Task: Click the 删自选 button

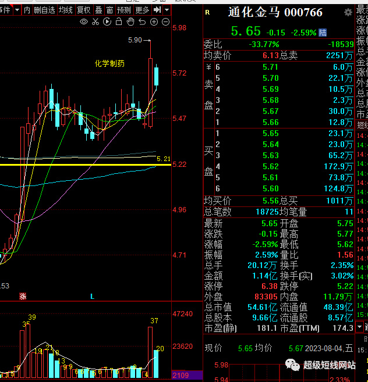Action: (x=44, y=10)
